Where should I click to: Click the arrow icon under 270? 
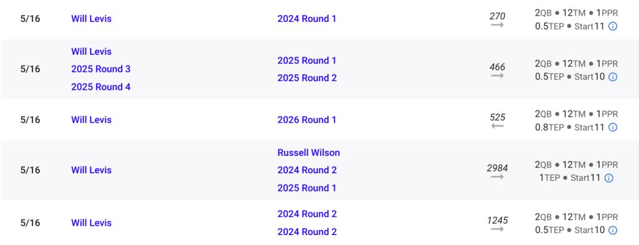click(x=497, y=25)
